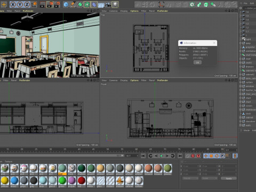
Task: Open Options menu of Front viewport
Action: tap(134, 80)
